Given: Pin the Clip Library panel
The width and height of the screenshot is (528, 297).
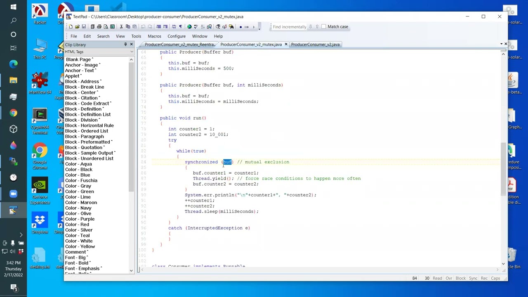Looking at the screenshot, I should 125,45.
